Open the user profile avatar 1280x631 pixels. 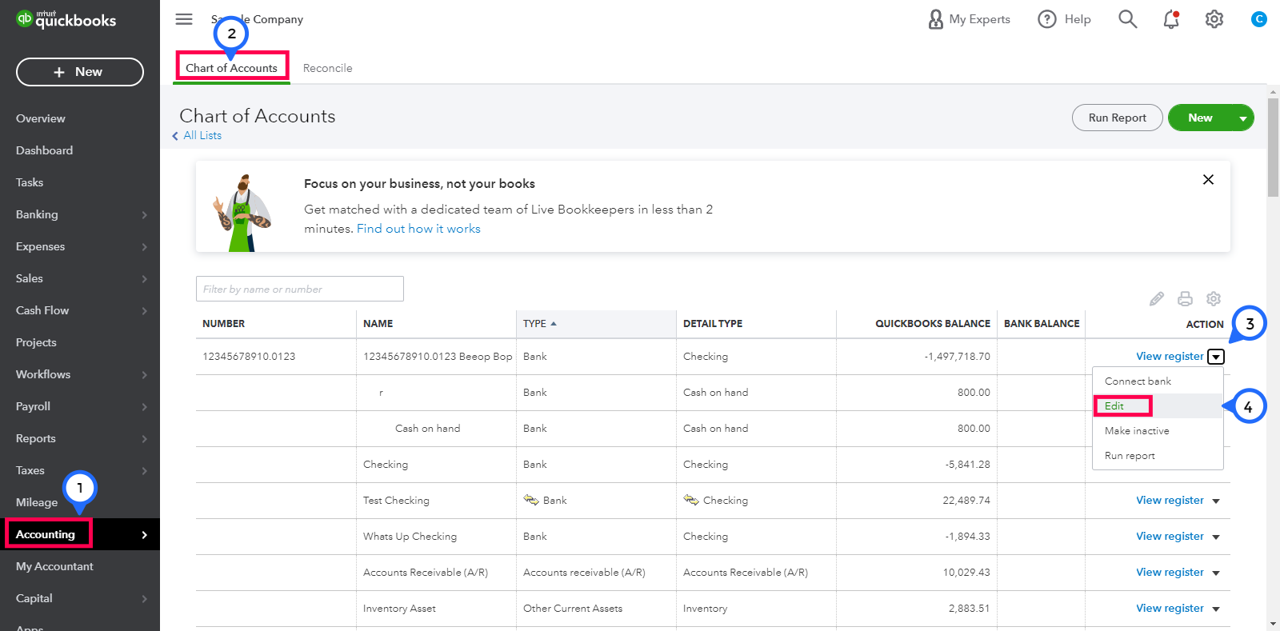click(1258, 19)
